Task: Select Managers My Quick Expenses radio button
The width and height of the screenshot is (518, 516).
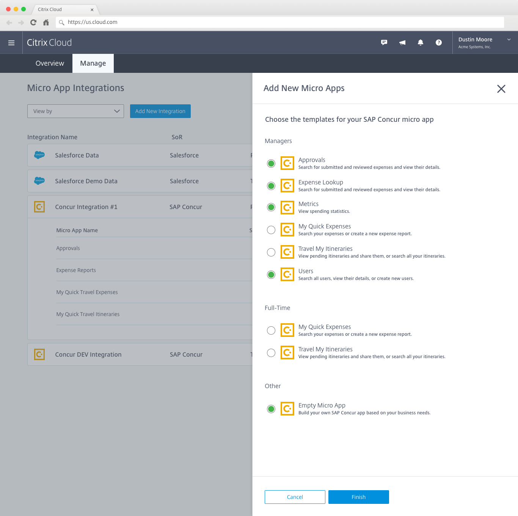Action: [x=271, y=230]
